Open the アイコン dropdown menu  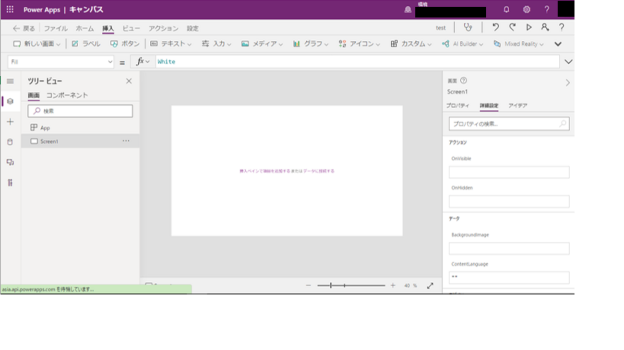(x=359, y=44)
